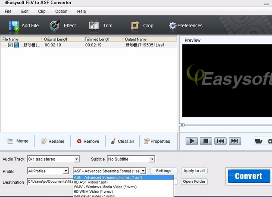Screen dimensions: 272x197
Task: Choose HD ASF Video(*.asf) option
Action: coord(123,182)
